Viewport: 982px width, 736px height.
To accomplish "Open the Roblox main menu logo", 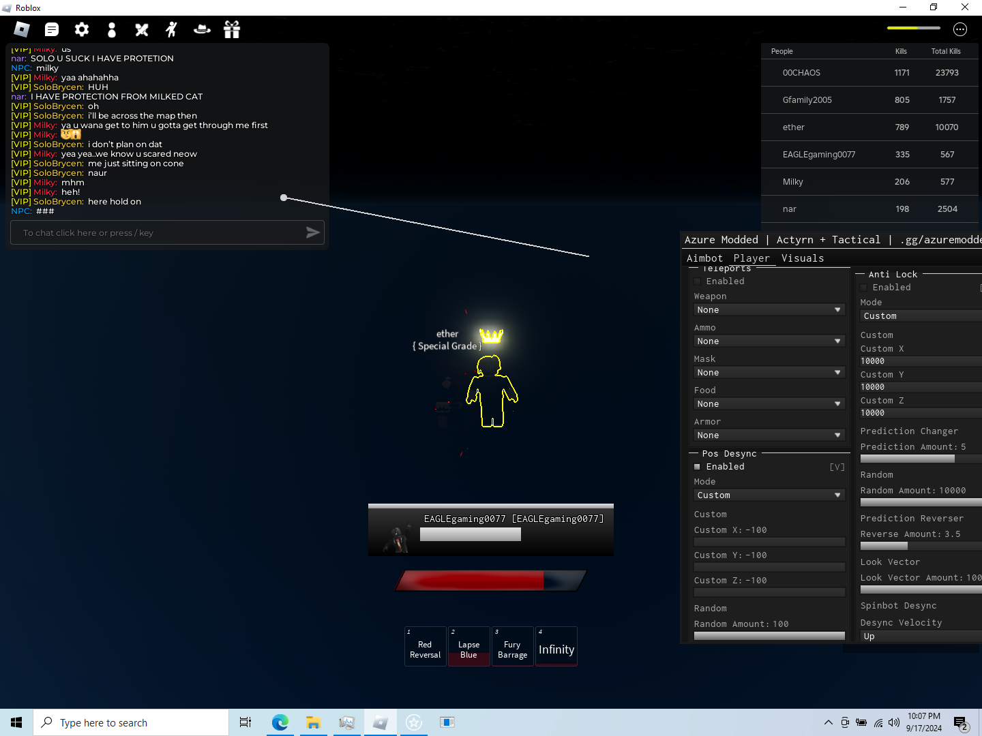I will [x=22, y=29].
